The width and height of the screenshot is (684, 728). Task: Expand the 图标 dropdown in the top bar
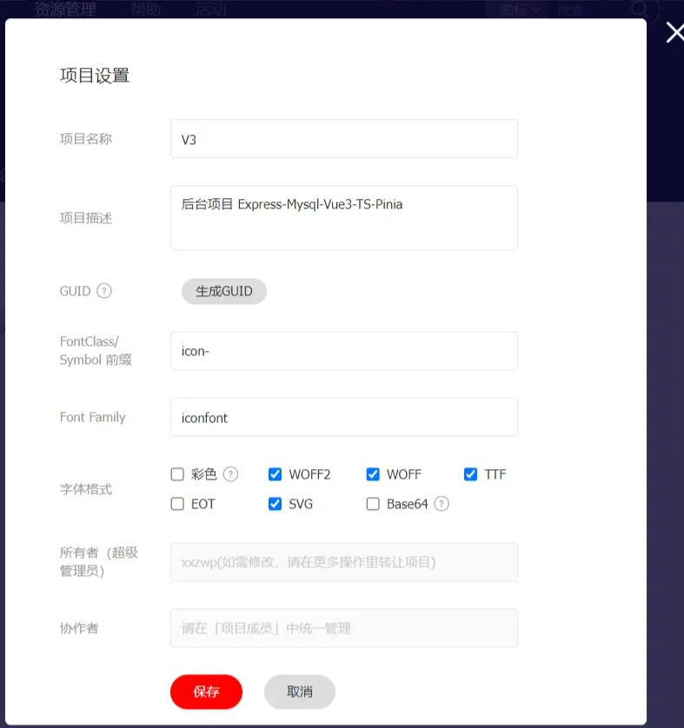tap(521, 10)
